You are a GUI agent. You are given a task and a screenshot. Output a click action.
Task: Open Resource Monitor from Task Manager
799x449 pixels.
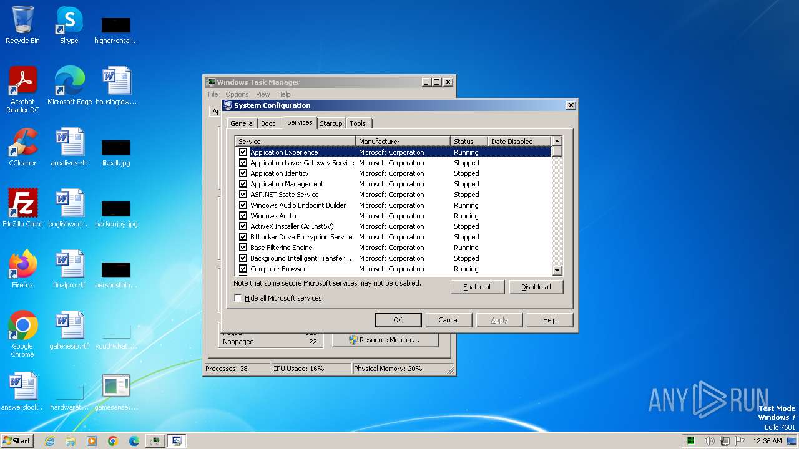click(x=385, y=340)
